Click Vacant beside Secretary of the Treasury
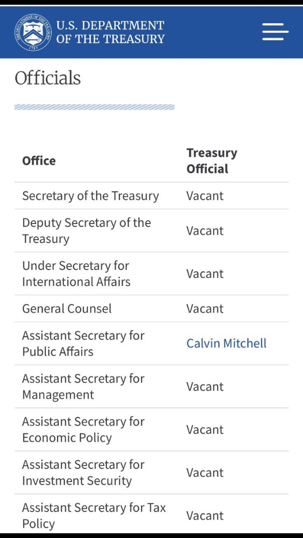303x538 pixels. 205,196
